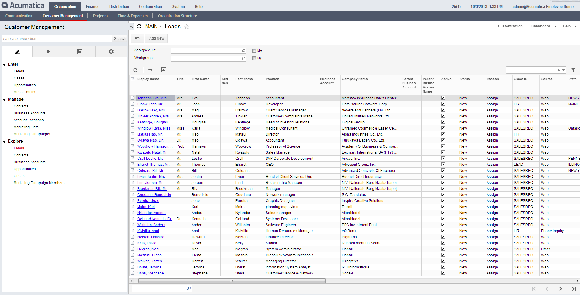Click the fit-to-screen columns icon
This screenshot has width=580, height=295.
pyautogui.click(x=150, y=70)
